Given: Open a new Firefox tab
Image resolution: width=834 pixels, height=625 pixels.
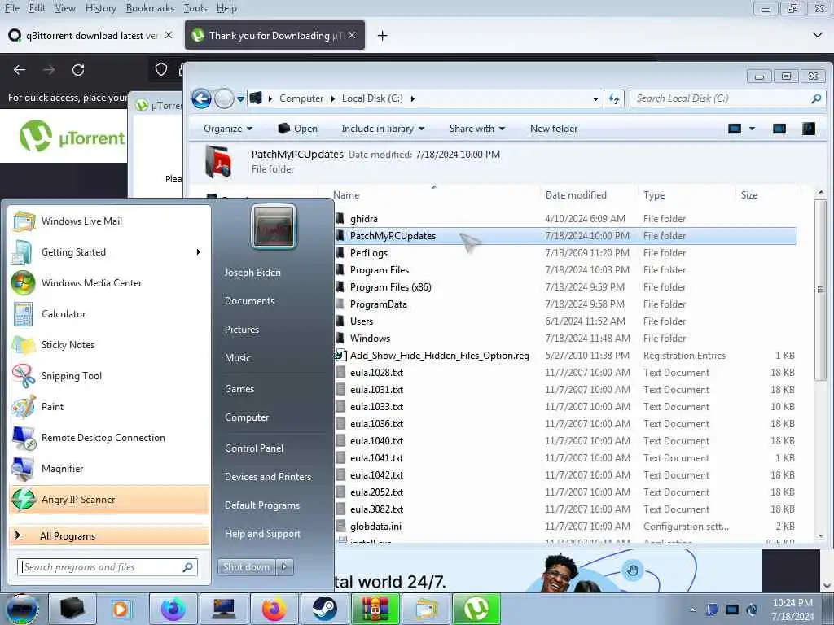Looking at the screenshot, I should pyautogui.click(x=382, y=36).
